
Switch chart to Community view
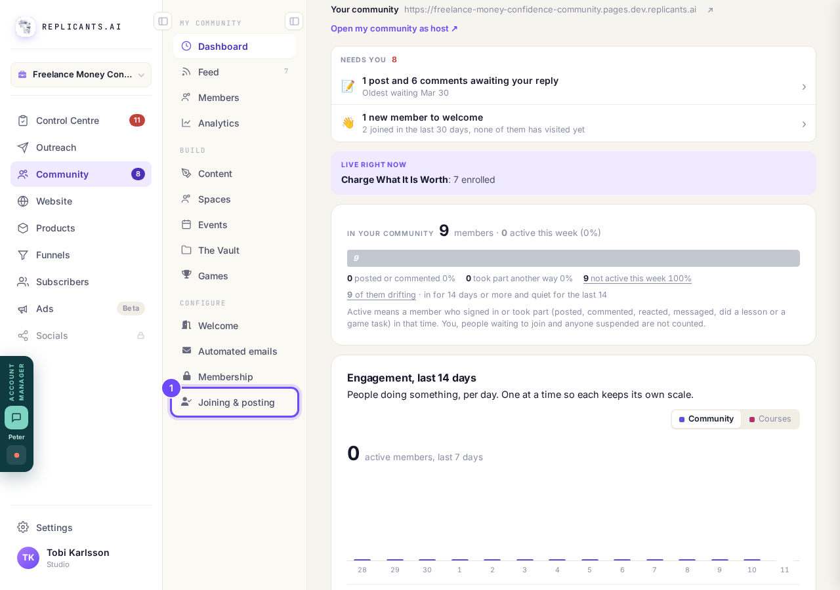[706, 419]
